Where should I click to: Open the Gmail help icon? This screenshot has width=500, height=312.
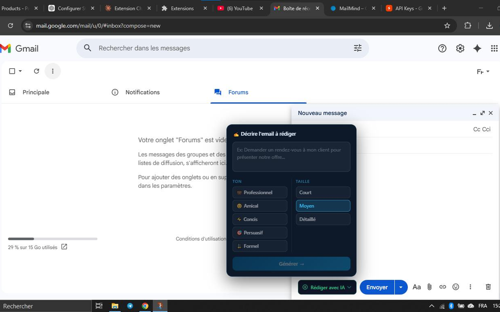[442, 48]
